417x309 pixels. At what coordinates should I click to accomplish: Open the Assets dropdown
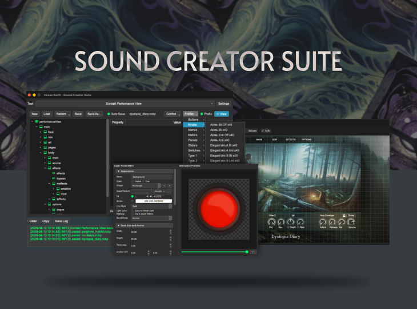pos(159,191)
